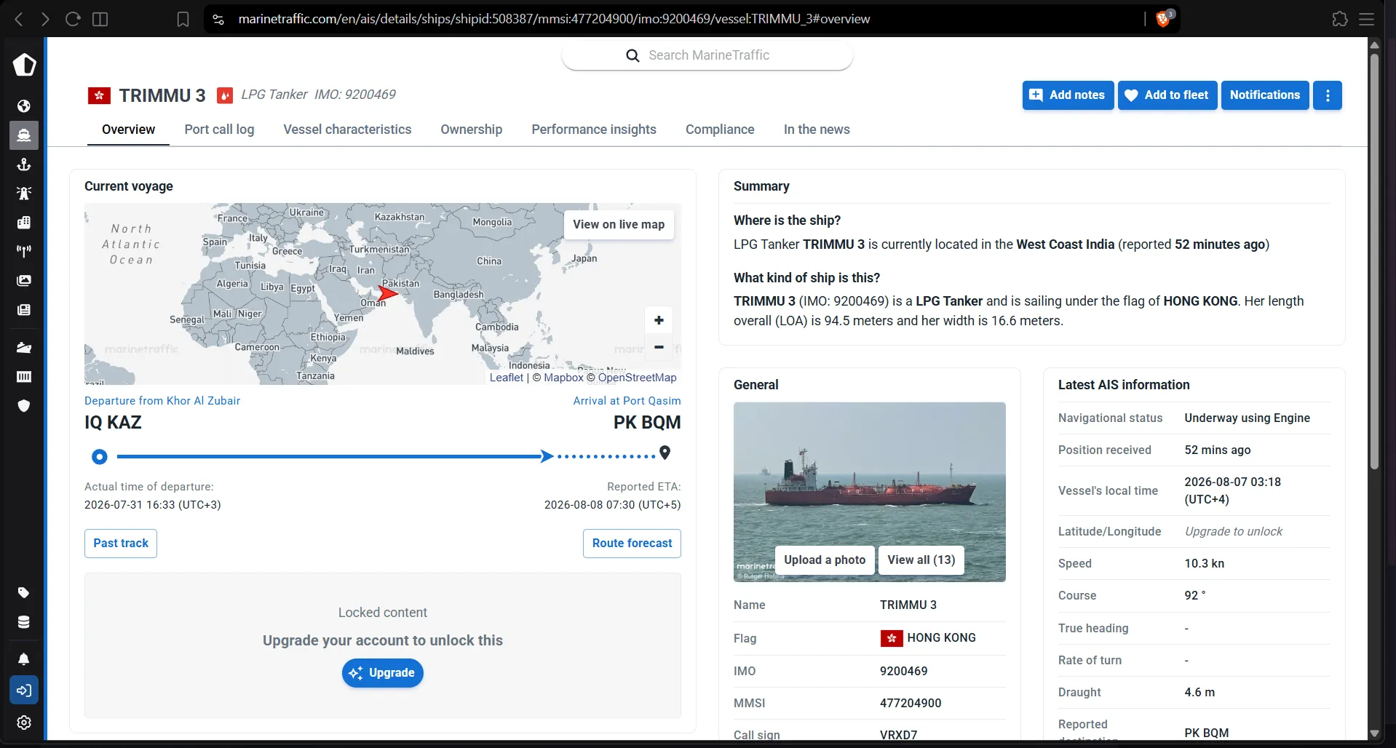Open the lighthouse sidebar icon
The width and height of the screenshot is (1396, 748).
(x=24, y=194)
